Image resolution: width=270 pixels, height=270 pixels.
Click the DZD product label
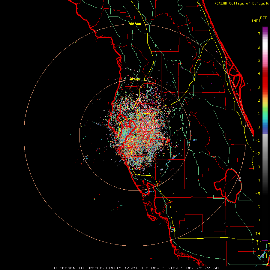click(x=264, y=18)
